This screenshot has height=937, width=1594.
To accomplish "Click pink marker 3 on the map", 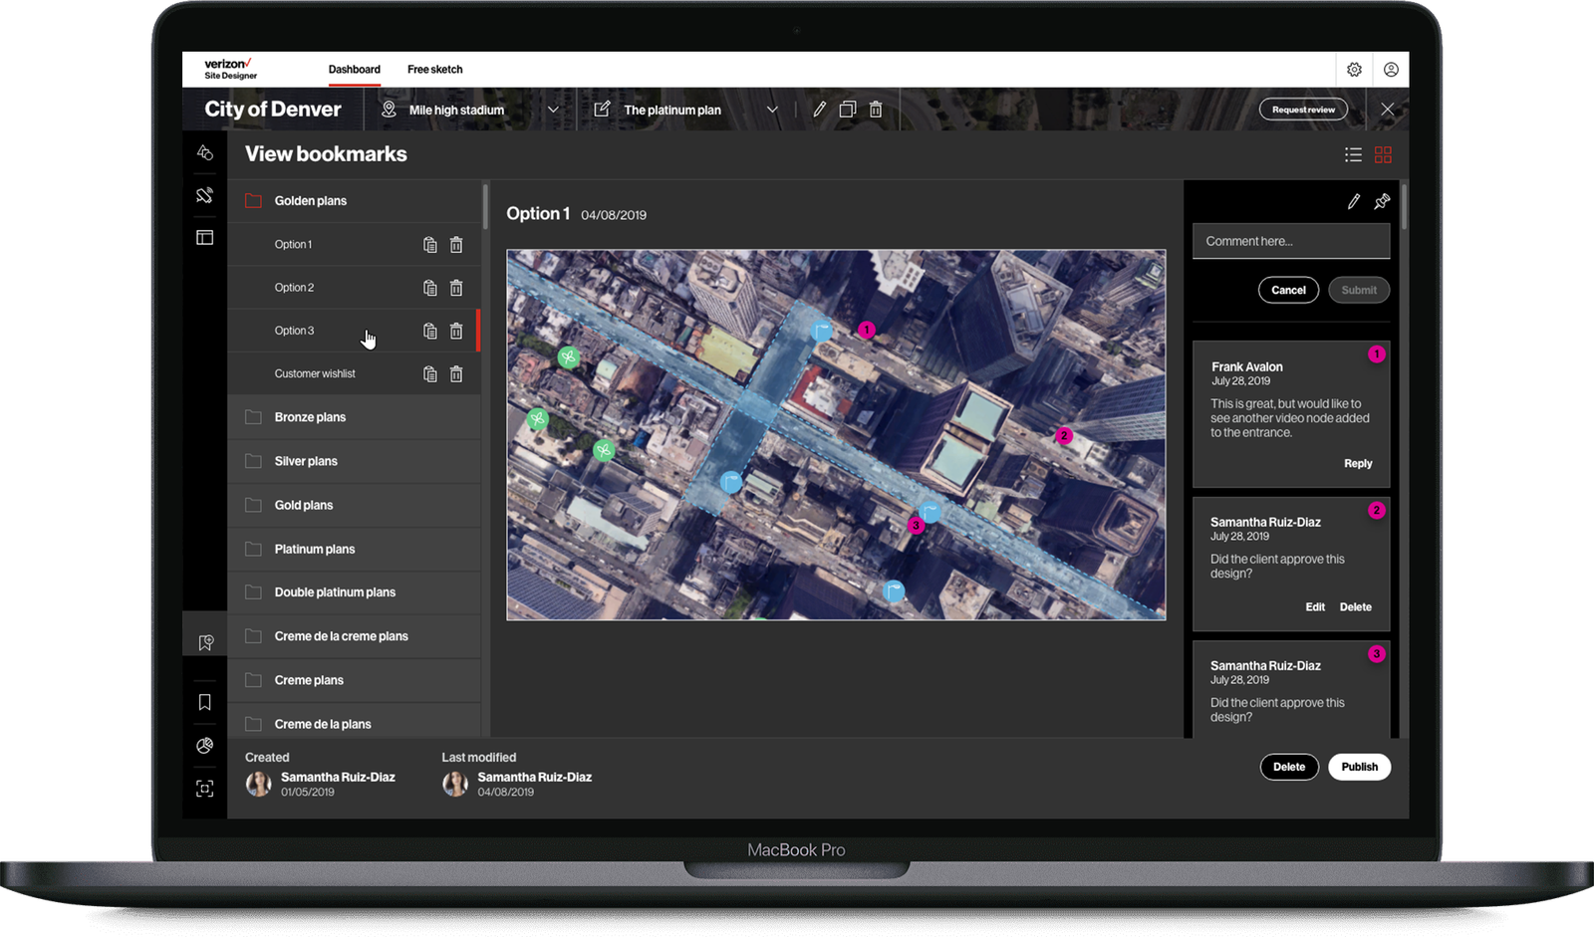I will click(916, 525).
